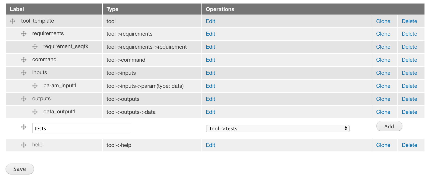Select the param_input1 label text
The width and height of the screenshot is (428, 180).
60,85
